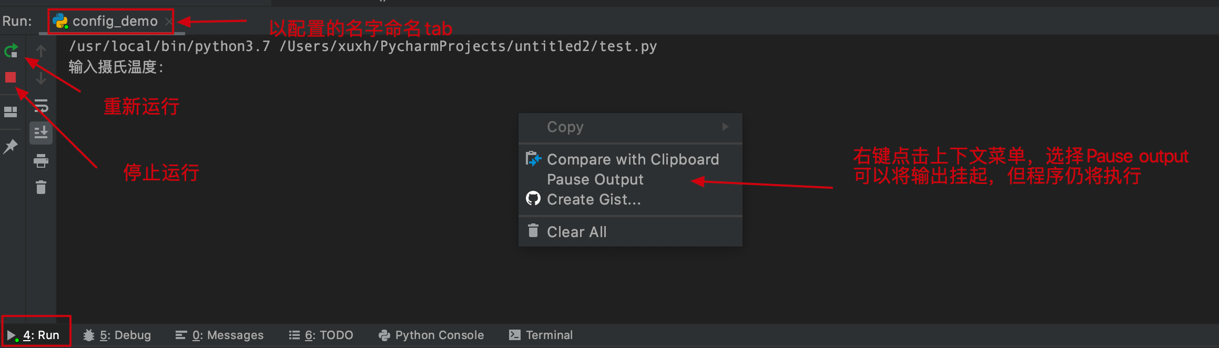Click the Up the Stack Trace arrow
Screen dimensions: 1219x348
click(x=41, y=51)
